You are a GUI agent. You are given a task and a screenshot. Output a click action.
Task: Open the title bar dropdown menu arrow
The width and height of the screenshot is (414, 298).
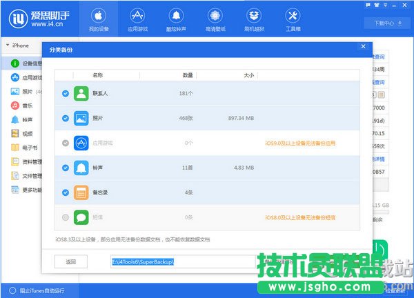coord(386,5)
